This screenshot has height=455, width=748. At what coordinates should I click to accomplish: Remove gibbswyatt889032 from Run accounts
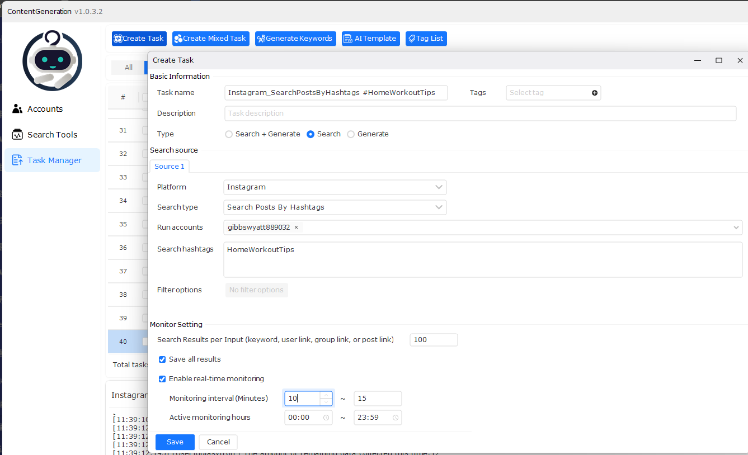tap(296, 228)
